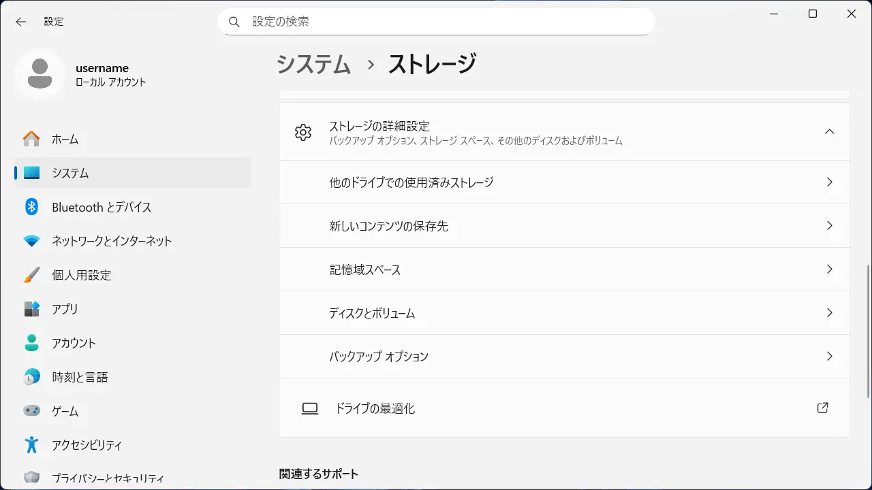872x490 pixels.
Task: Open 他のドライブでの使用済みストレージ chevron
Action: (829, 182)
